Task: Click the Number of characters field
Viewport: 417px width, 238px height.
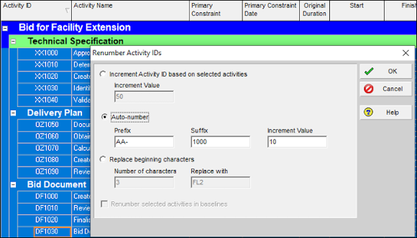Action: tap(144, 182)
